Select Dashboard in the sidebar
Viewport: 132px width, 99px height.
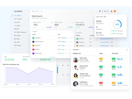coord(19,16)
